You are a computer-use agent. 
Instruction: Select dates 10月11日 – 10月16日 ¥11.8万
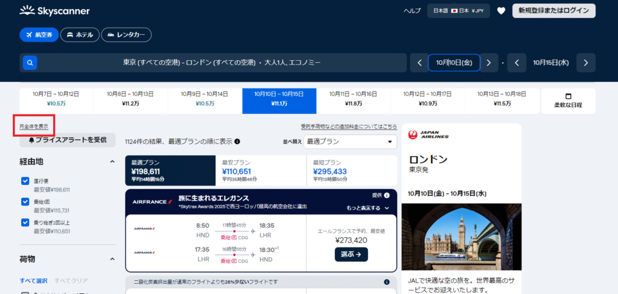354,101
